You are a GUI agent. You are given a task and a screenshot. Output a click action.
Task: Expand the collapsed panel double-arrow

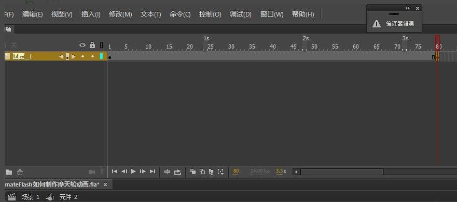click(408, 8)
